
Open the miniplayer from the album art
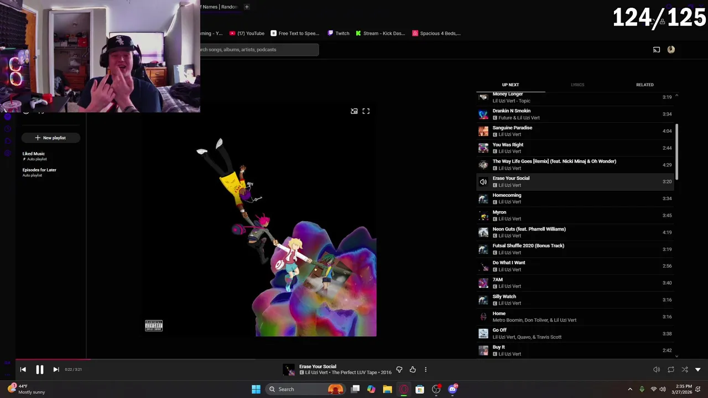354,111
